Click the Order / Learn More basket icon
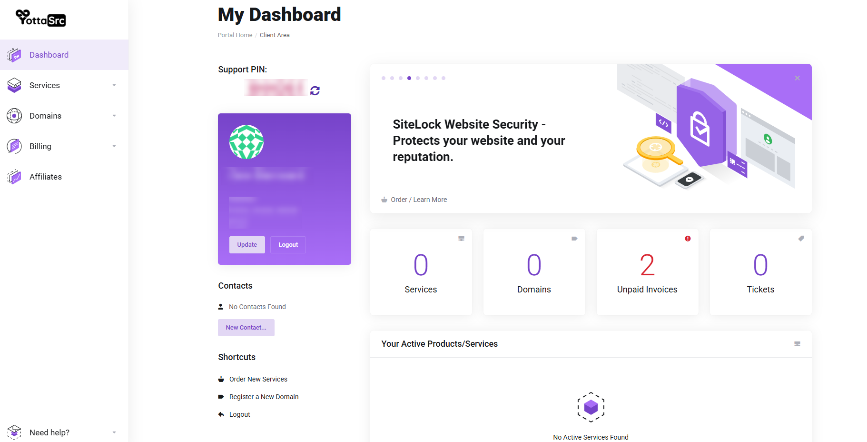 (x=384, y=200)
